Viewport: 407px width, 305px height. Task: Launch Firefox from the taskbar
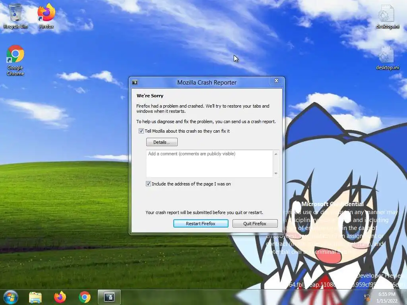60,297
